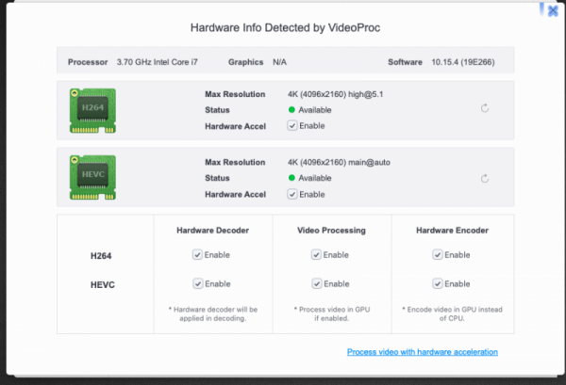Image resolution: width=566 pixels, height=385 pixels.
Task: Uncheck H264 Video Processing Enable
Action: tap(315, 254)
